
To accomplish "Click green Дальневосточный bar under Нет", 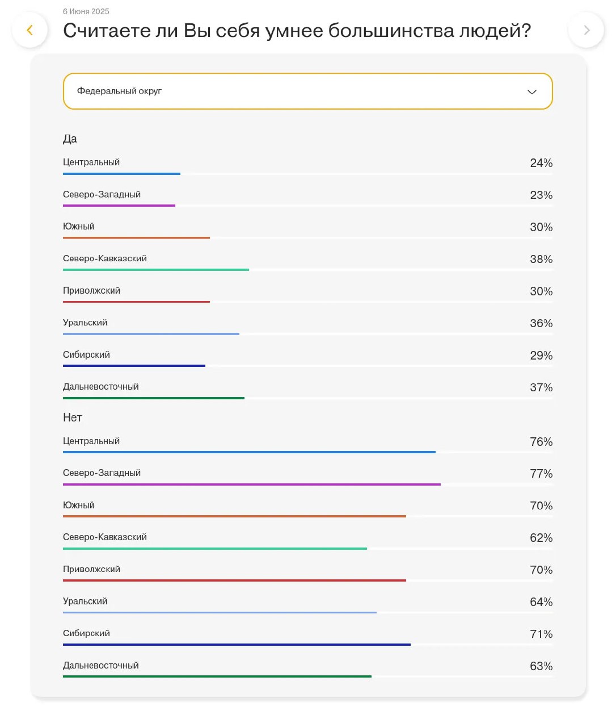I will pos(217,676).
